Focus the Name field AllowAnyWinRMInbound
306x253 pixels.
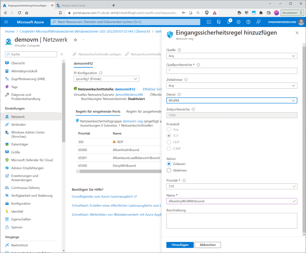pyautogui.click(x=232, y=201)
